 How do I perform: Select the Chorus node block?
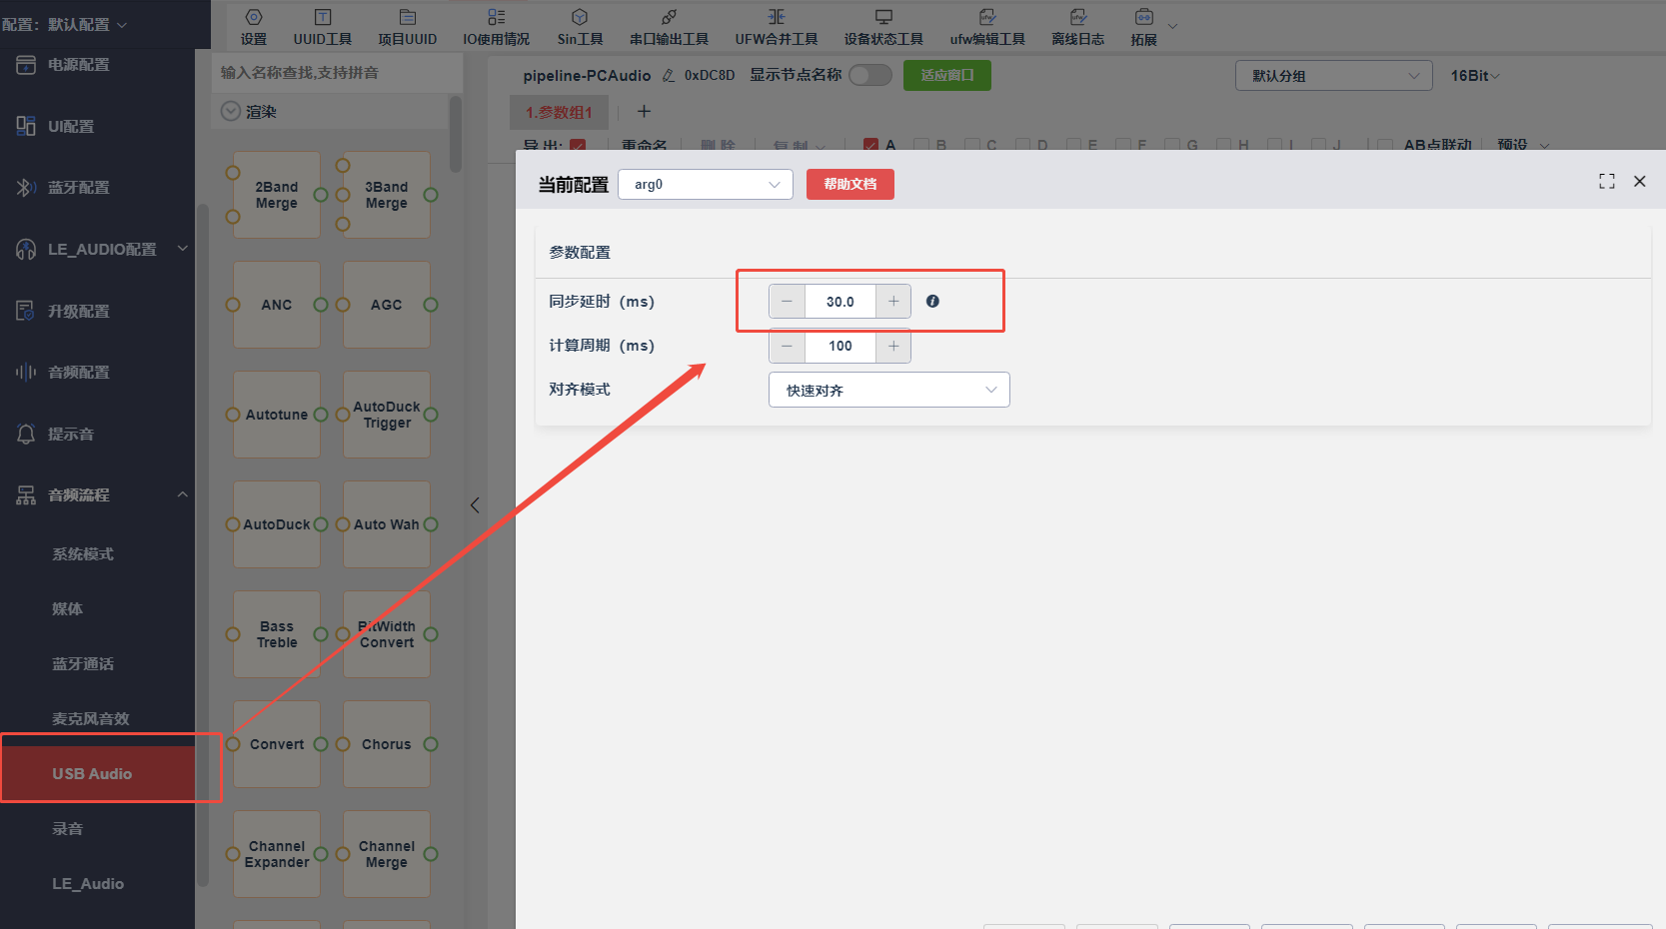[x=387, y=744]
